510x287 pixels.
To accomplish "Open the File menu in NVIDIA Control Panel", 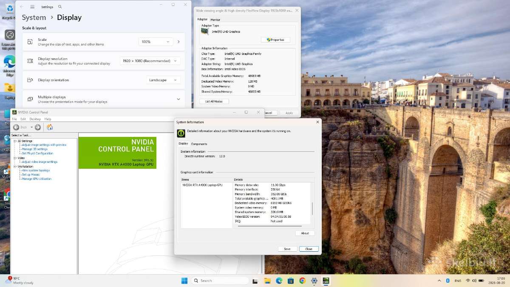I will tap(14, 119).
